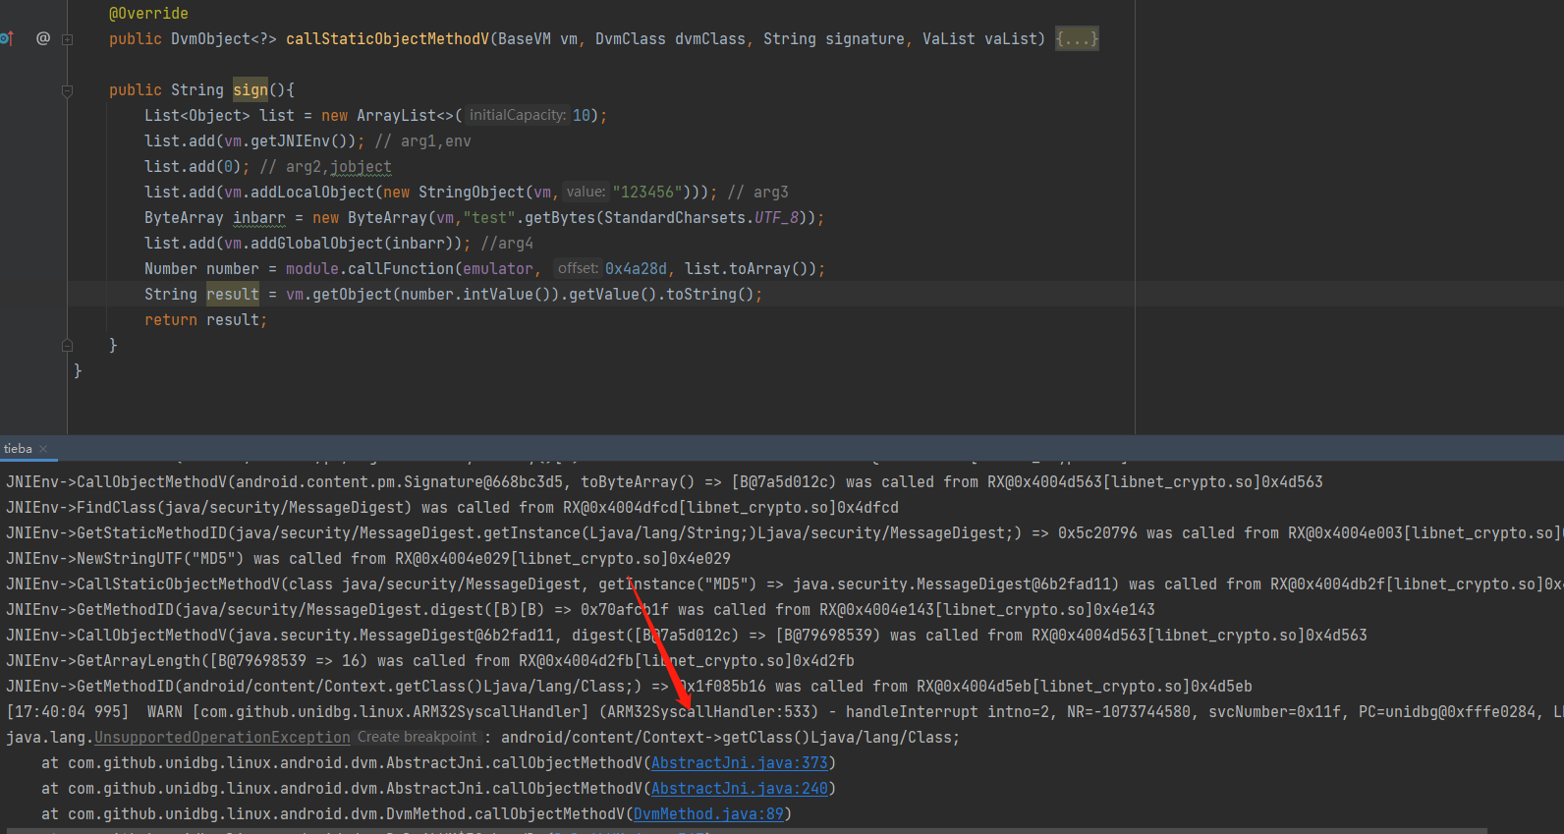Viewport: 1564px width, 834px height.
Task: Click the @Override annotation
Action: (148, 14)
